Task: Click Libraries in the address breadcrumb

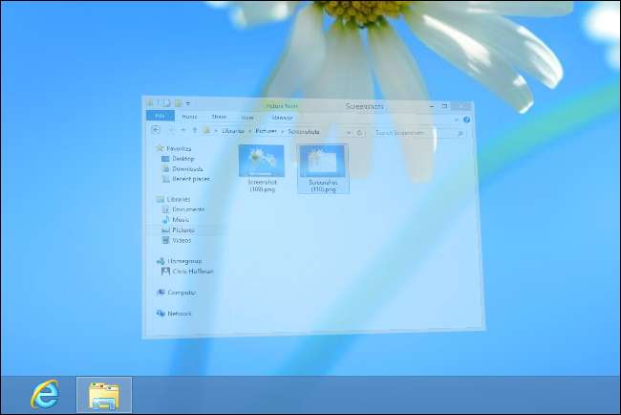Action: pos(232,131)
